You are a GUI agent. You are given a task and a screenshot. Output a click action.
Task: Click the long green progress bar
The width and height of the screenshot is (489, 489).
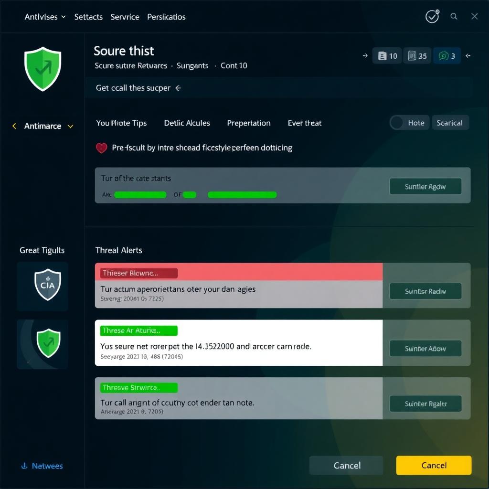point(242,195)
